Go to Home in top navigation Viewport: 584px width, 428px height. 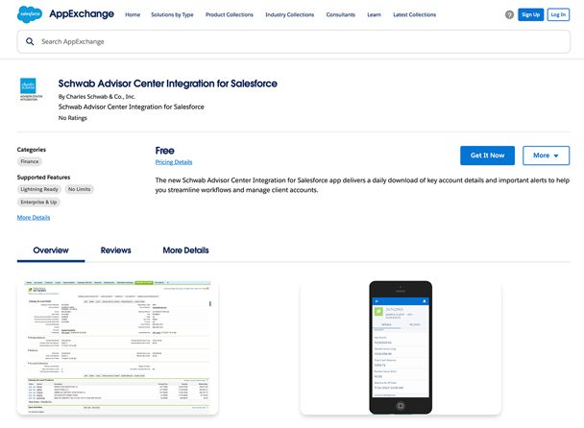coord(133,15)
